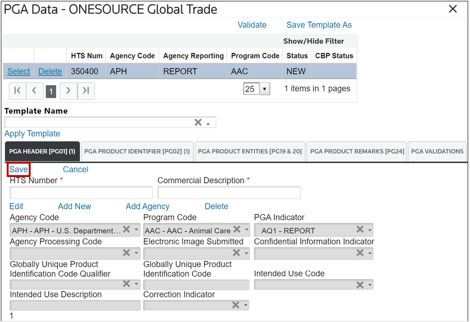Screen dimensions: 470x322
Task: Click the HTS Number input field
Action: (x=81, y=193)
